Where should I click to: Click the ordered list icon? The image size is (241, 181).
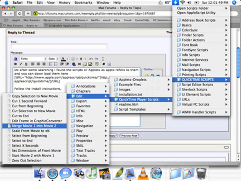tap(51, 64)
